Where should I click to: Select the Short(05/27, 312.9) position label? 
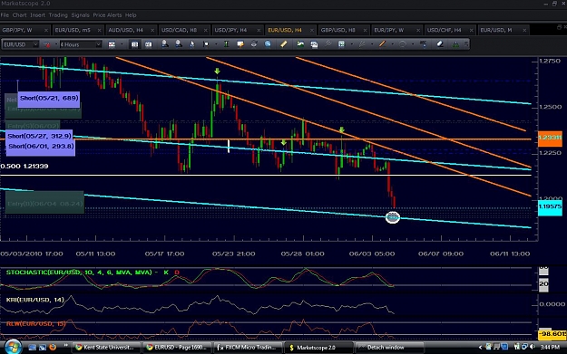click(39, 136)
